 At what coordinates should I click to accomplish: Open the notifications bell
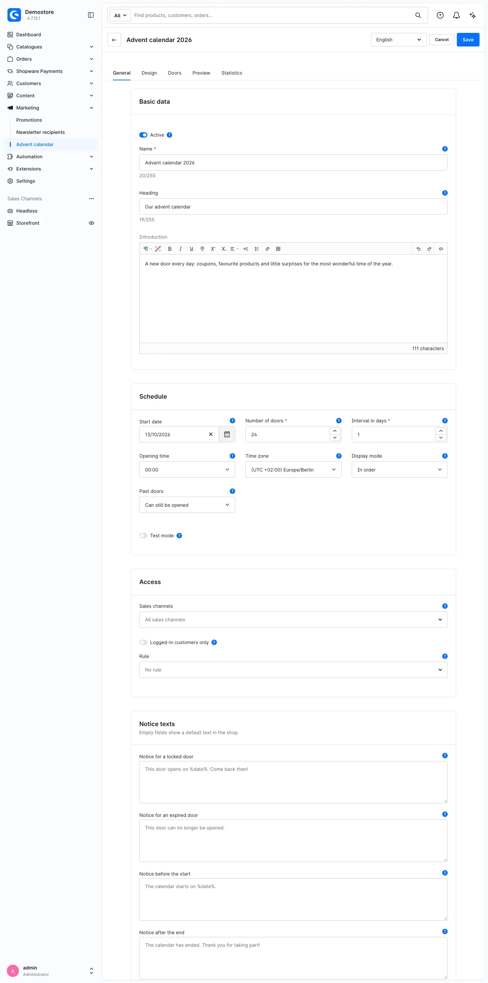456,15
